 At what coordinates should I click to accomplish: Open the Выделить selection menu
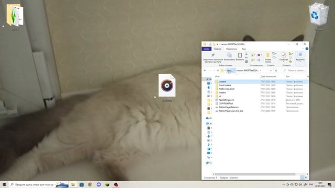coord(300,57)
